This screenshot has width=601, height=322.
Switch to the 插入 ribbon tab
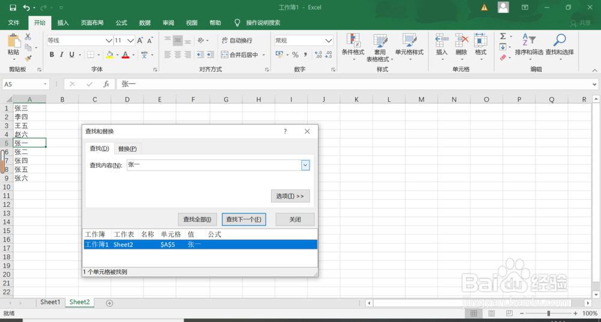[63, 23]
